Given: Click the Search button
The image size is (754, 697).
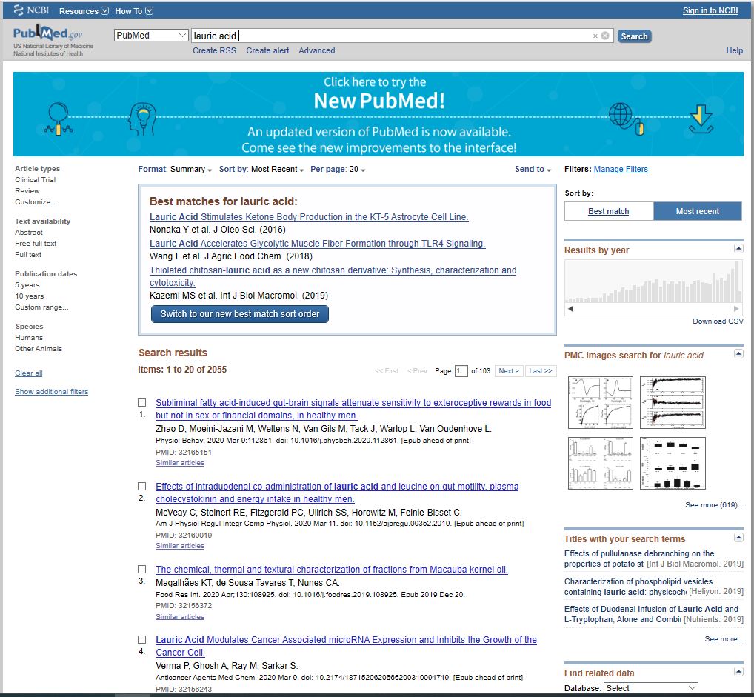Looking at the screenshot, I should click(x=634, y=36).
